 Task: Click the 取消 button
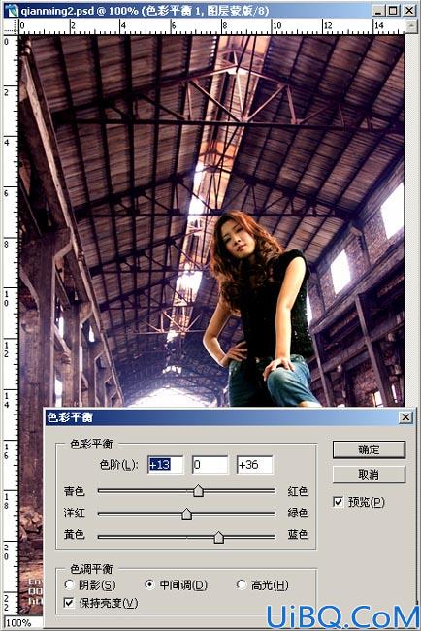click(369, 475)
